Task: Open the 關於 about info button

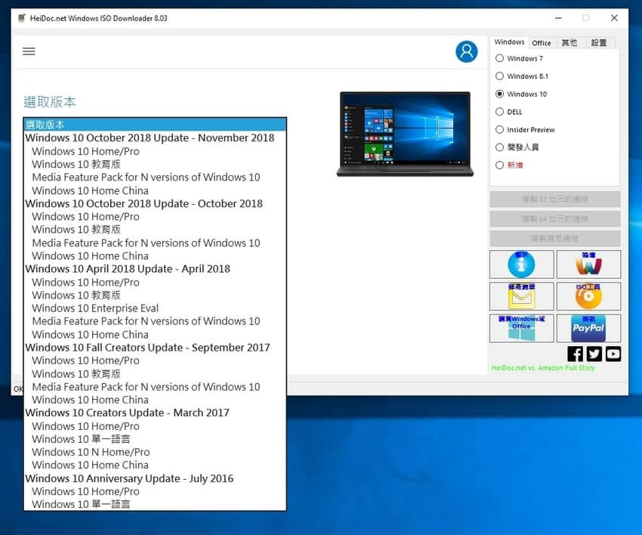Action: pyautogui.click(x=521, y=264)
